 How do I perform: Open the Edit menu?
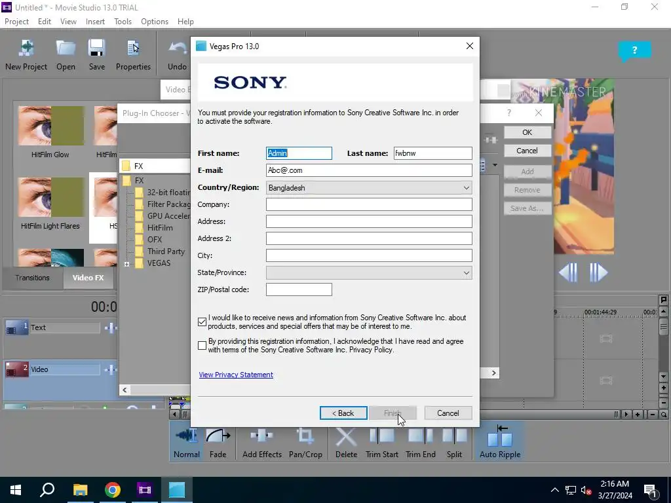[x=44, y=22]
